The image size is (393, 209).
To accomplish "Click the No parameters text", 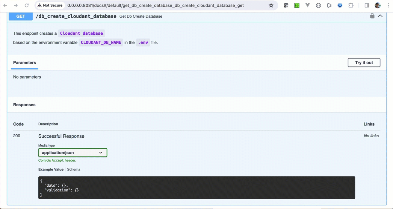I will pyautogui.click(x=27, y=77).
